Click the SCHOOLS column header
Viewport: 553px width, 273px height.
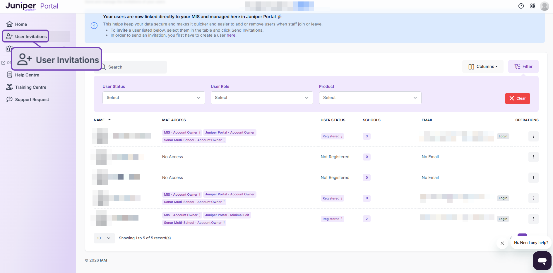tap(371, 120)
